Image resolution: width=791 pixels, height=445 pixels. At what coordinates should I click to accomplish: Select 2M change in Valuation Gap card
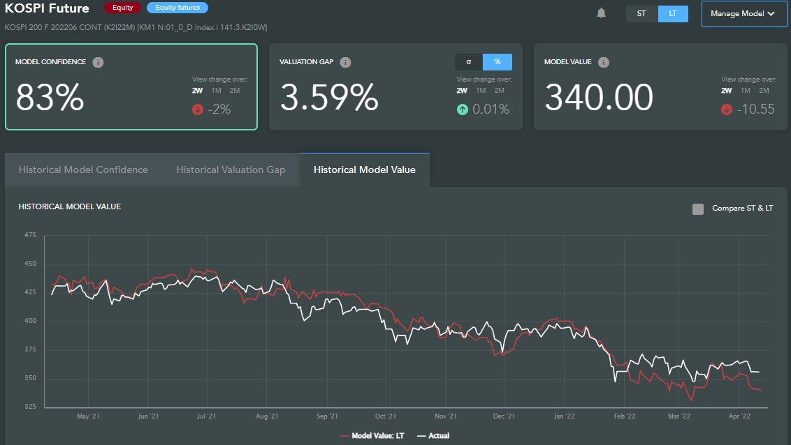500,91
